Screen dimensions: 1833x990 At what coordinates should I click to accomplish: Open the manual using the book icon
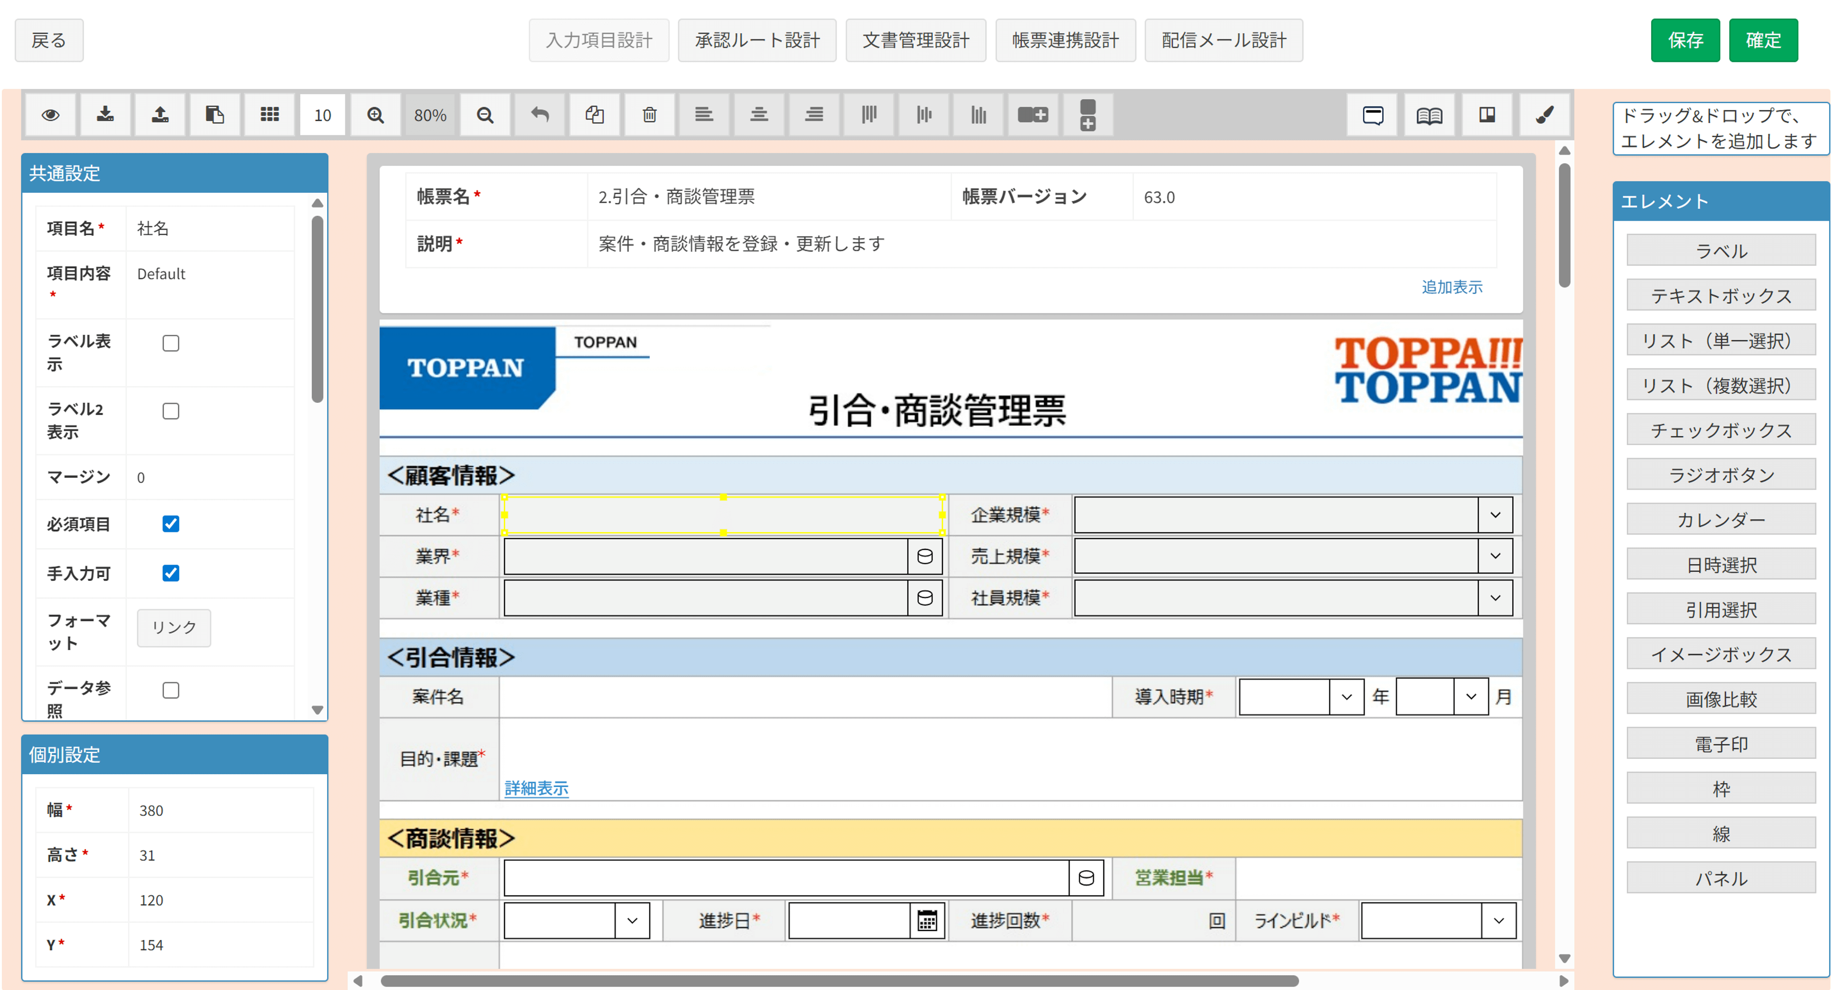1429,115
